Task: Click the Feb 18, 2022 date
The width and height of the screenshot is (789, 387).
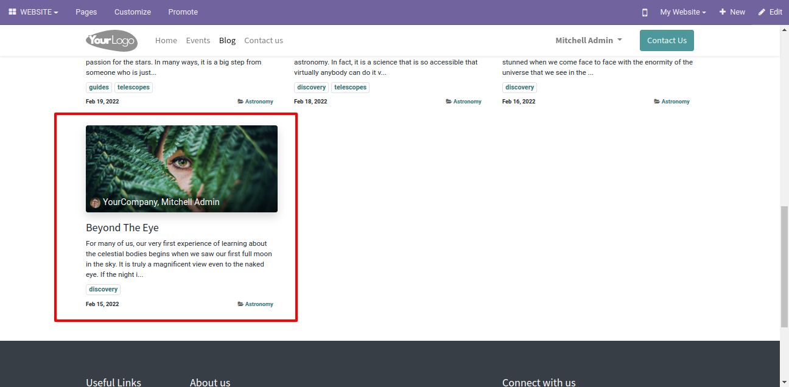Action: click(310, 102)
